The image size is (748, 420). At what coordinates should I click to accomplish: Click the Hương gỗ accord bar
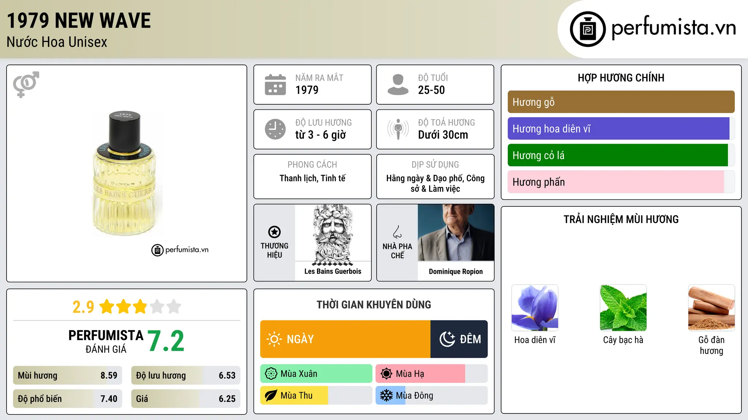[x=621, y=102]
